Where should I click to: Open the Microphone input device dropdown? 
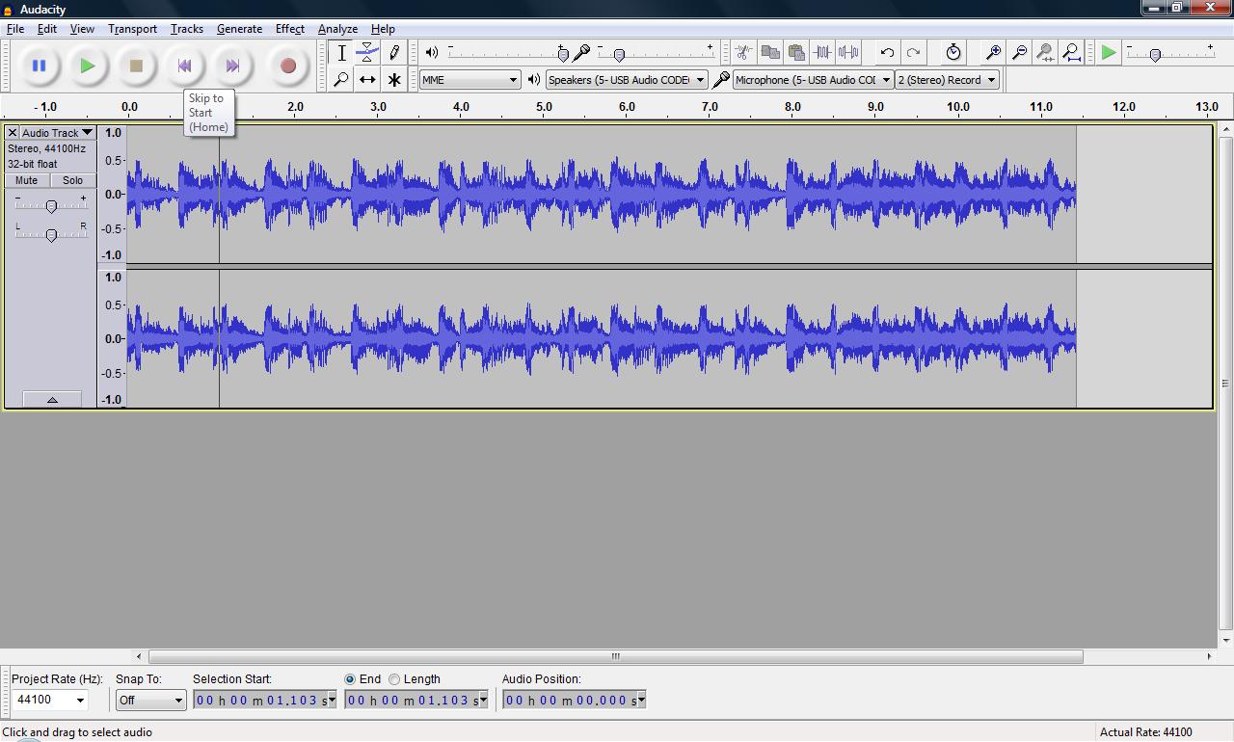tap(813, 80)
